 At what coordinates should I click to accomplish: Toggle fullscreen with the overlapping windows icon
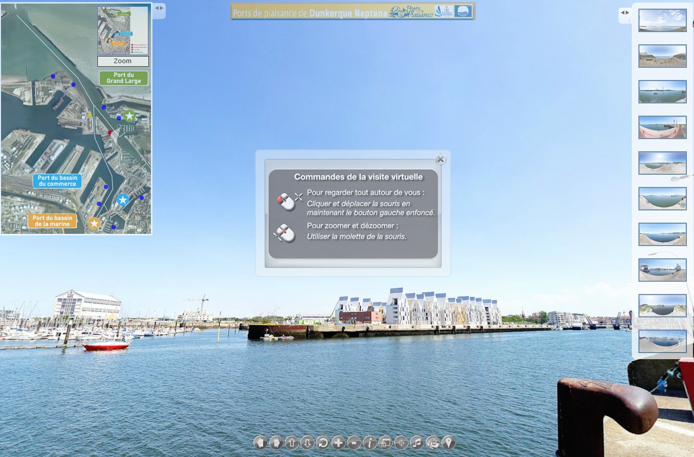[385, 443]
